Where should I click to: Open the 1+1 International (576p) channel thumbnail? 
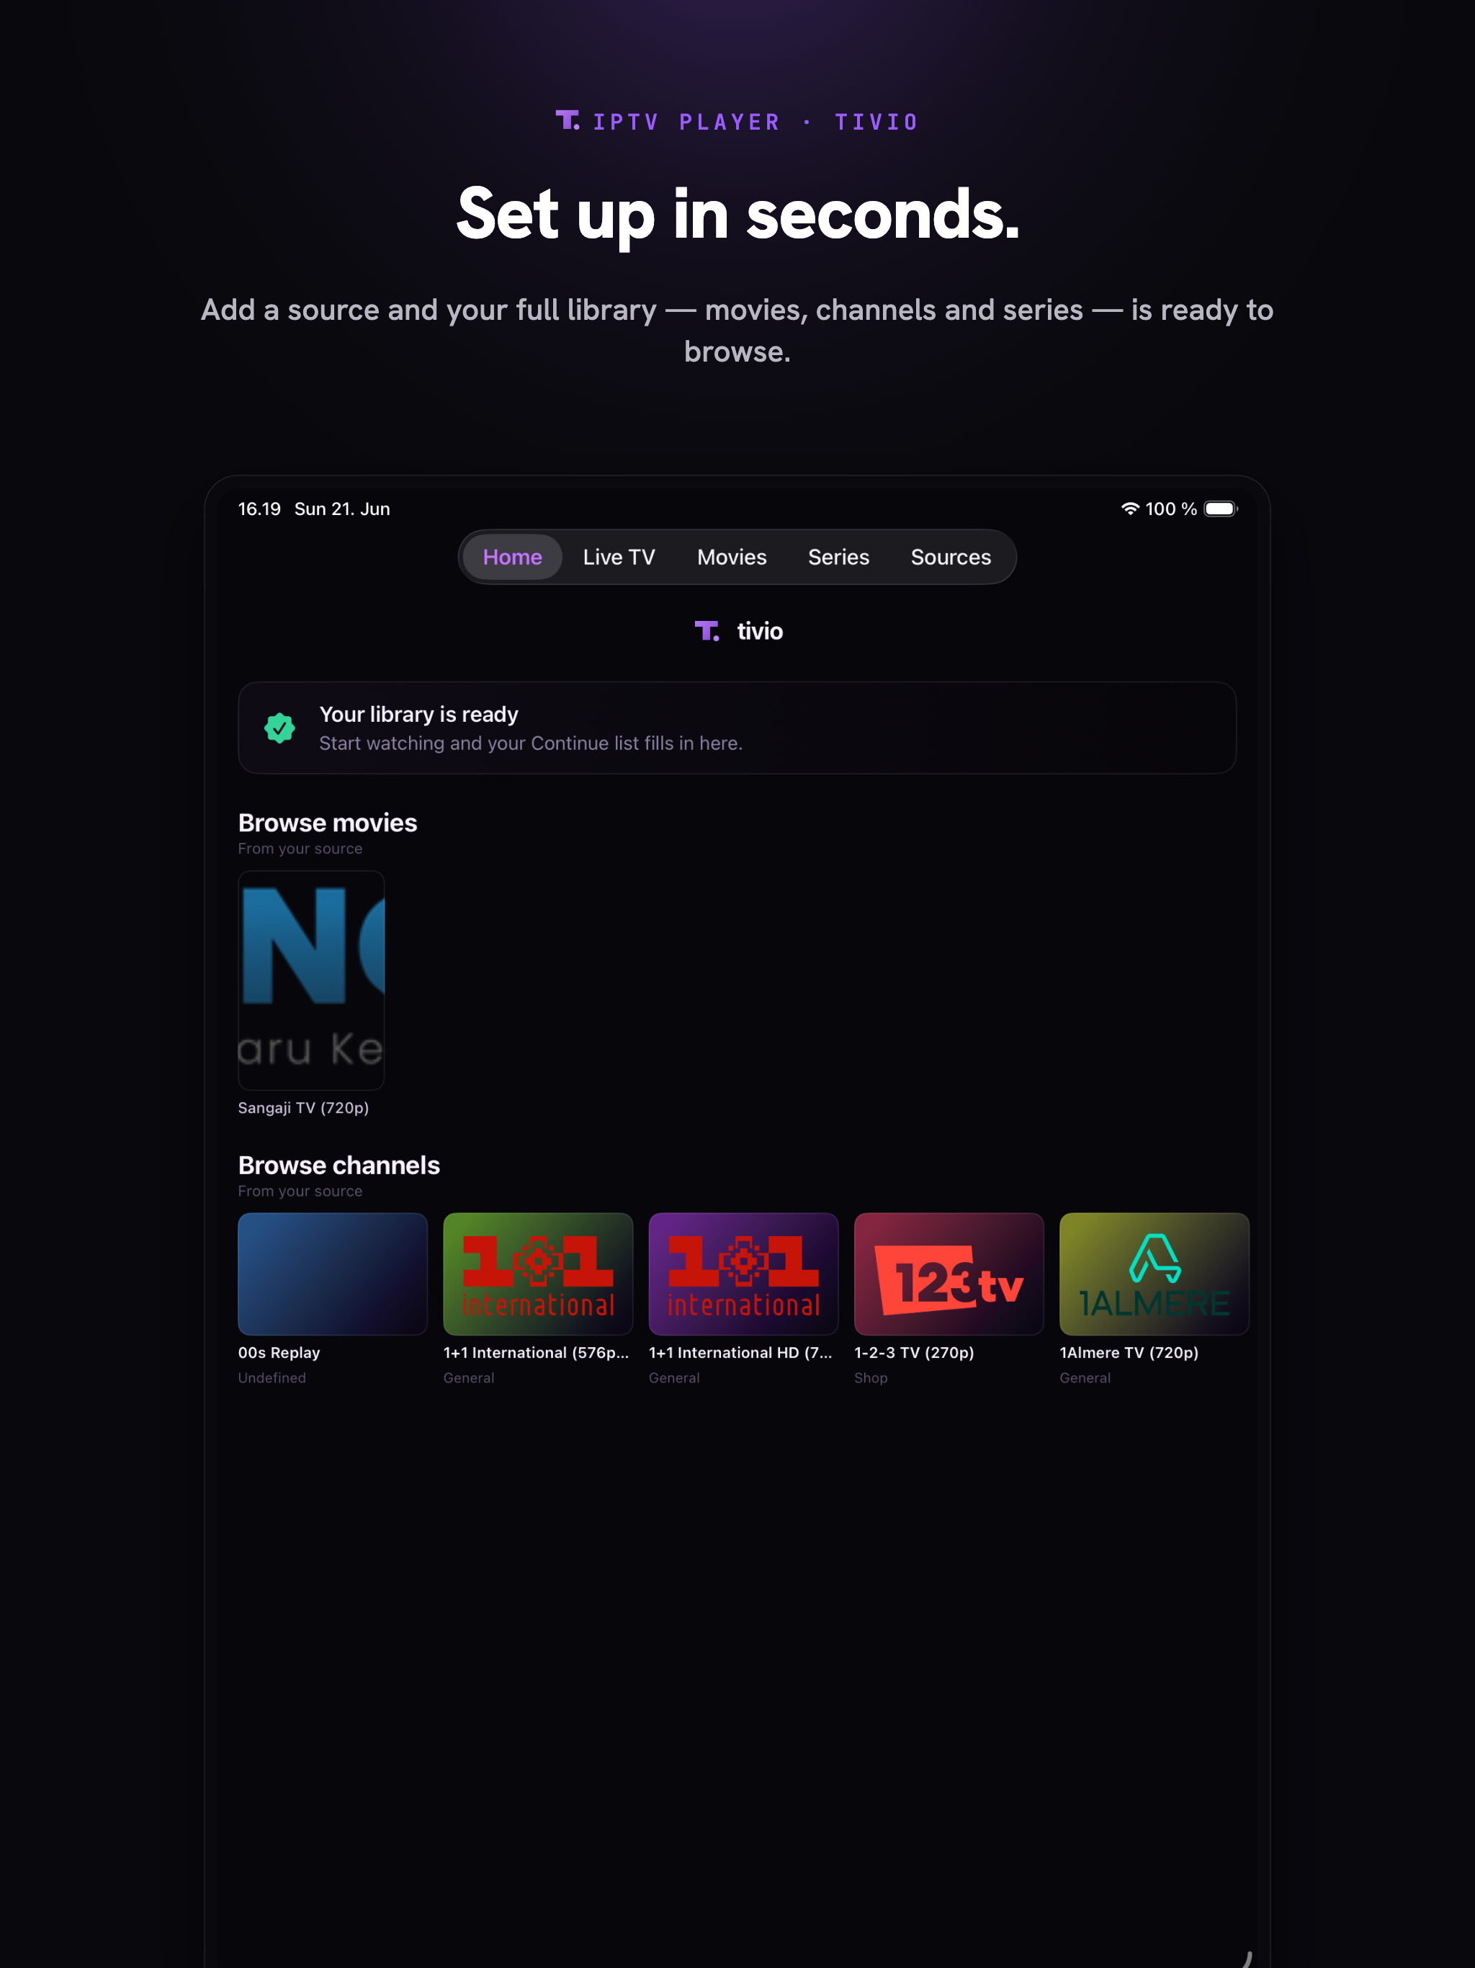pos(538,1273)
